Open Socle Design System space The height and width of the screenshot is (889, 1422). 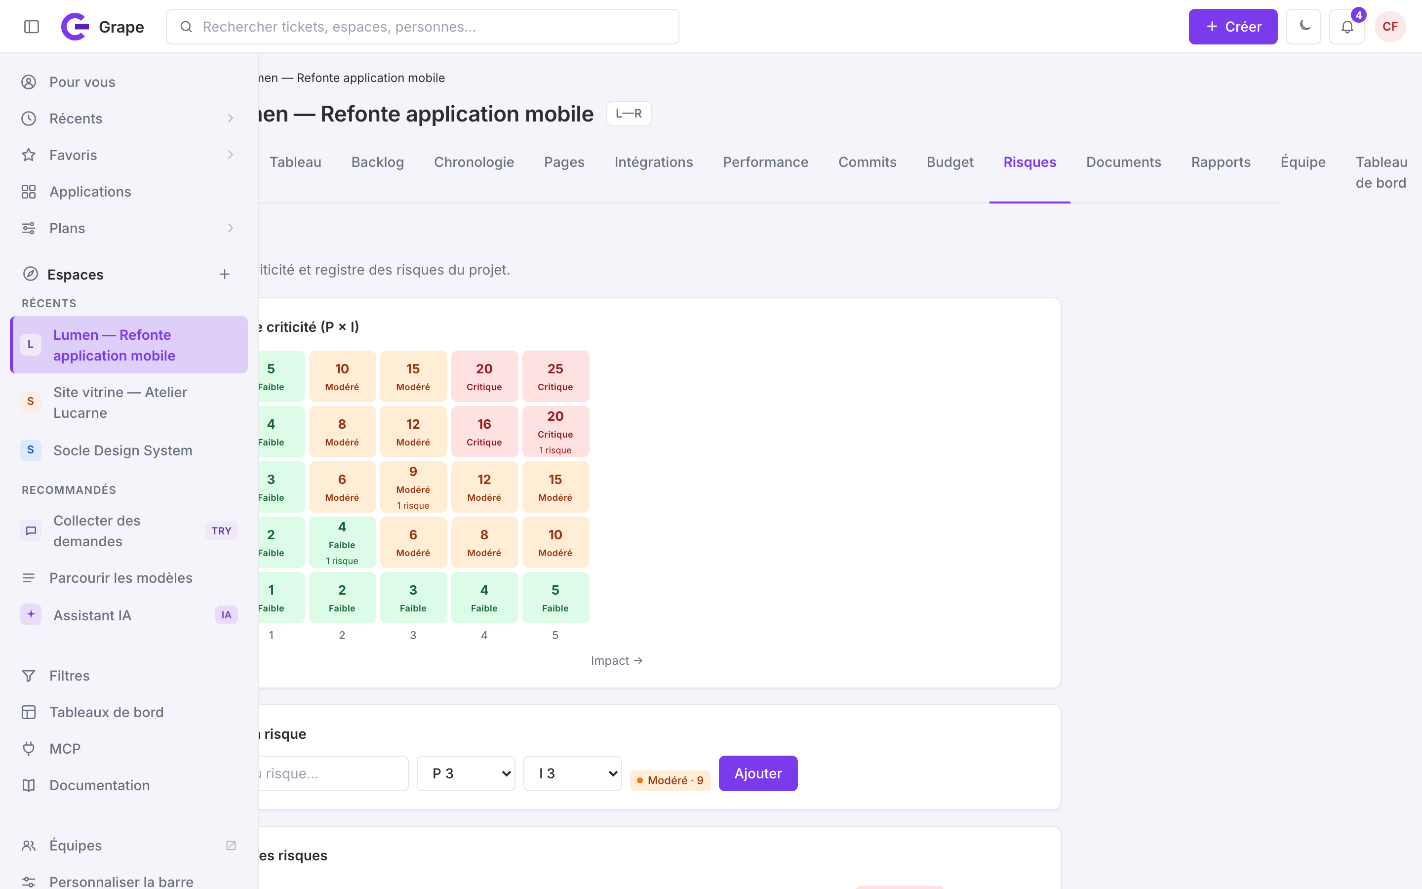tap(129, 450)
